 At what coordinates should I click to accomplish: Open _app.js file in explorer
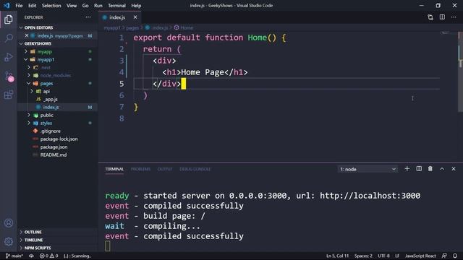click(x=50, y=100)
